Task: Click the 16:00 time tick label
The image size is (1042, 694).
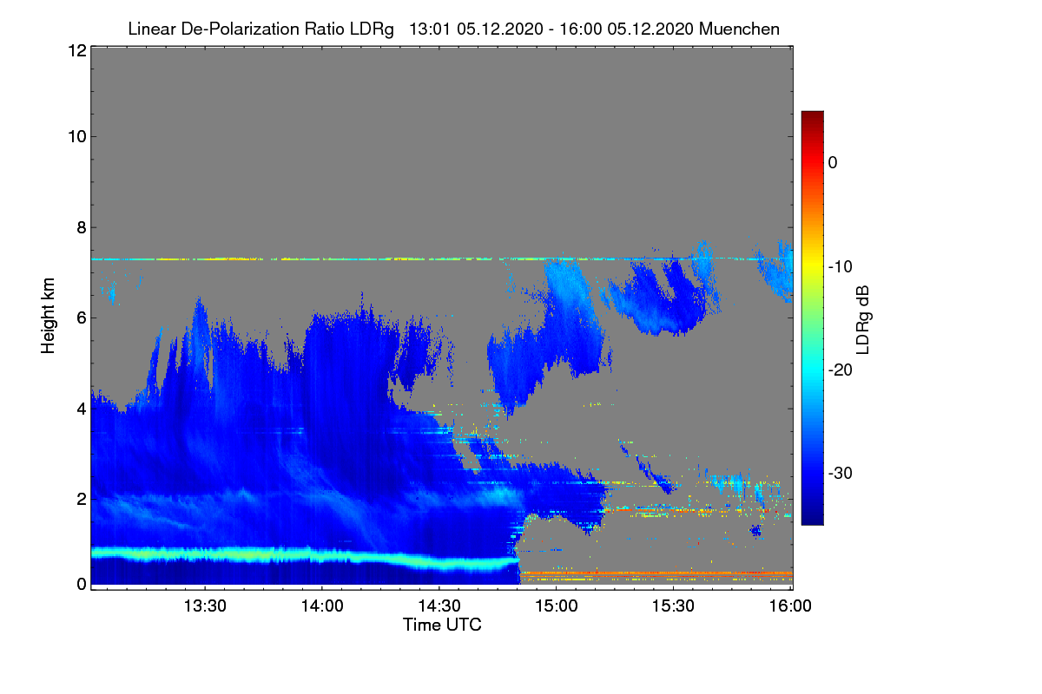Action: click(x=789, y=606)
